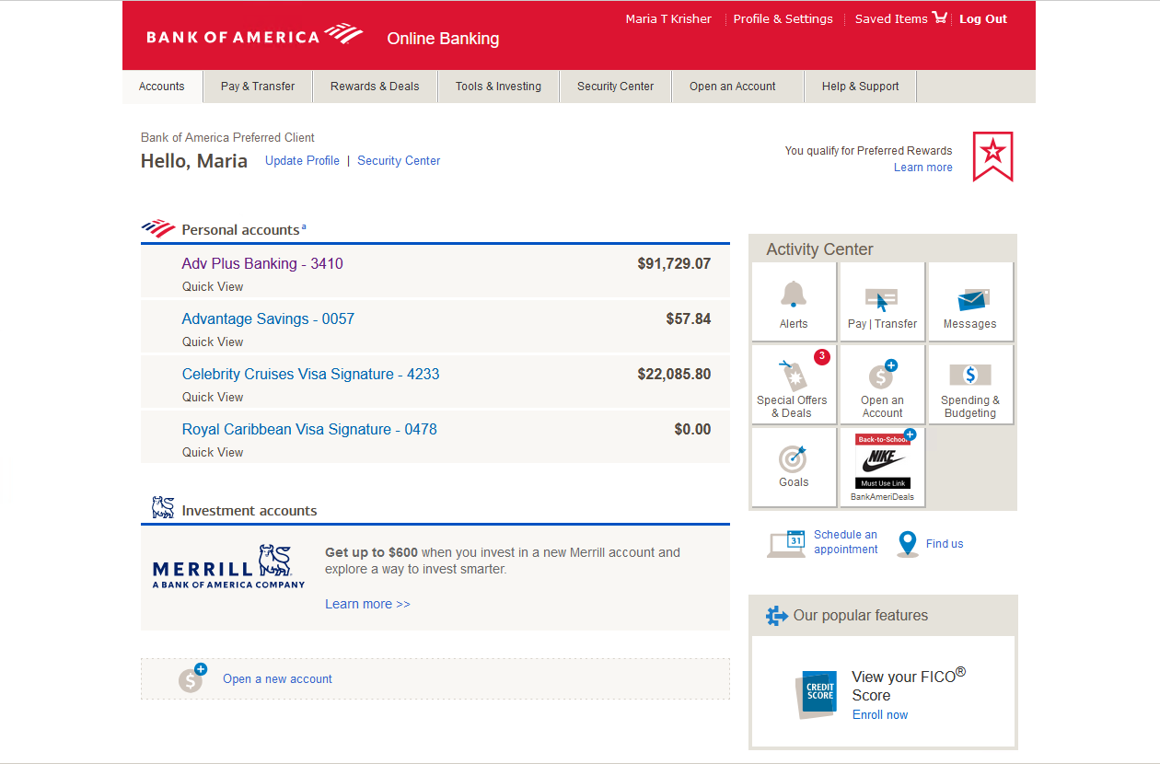The height and width of the screenshot is (764, 1160).
Task: Click the Saved Items link text
Action: (x=891, y=18)
